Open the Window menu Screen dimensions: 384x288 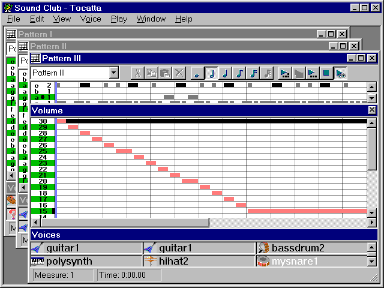[x=151, y=19]
